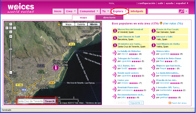196x113 pixels.
Task: Click the echo sound icon for Tobogan de l'ermita
Action: coord(114,60)
